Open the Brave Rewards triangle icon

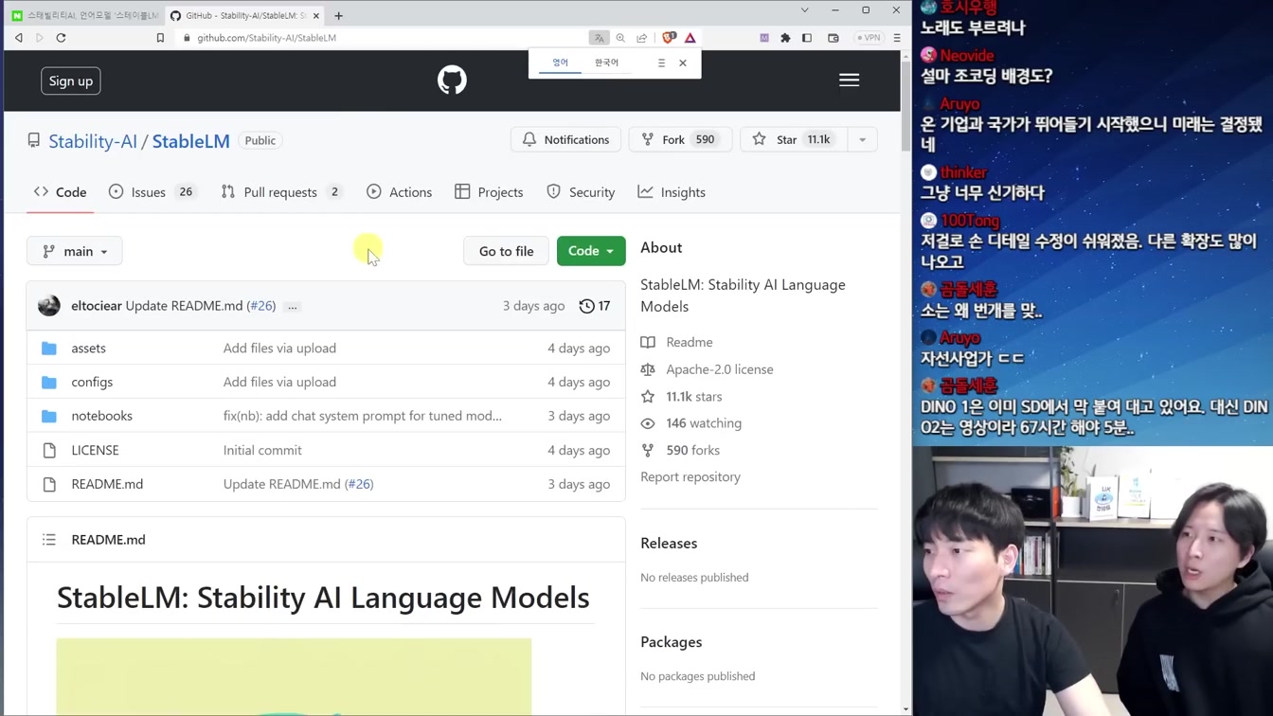(690, 38)
